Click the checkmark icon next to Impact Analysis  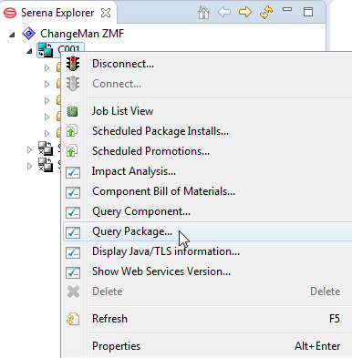click(x=73, y=172)
